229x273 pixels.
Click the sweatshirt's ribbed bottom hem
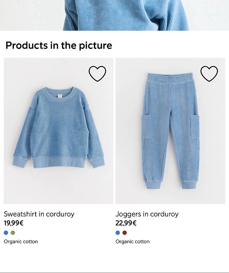(59, 162)
